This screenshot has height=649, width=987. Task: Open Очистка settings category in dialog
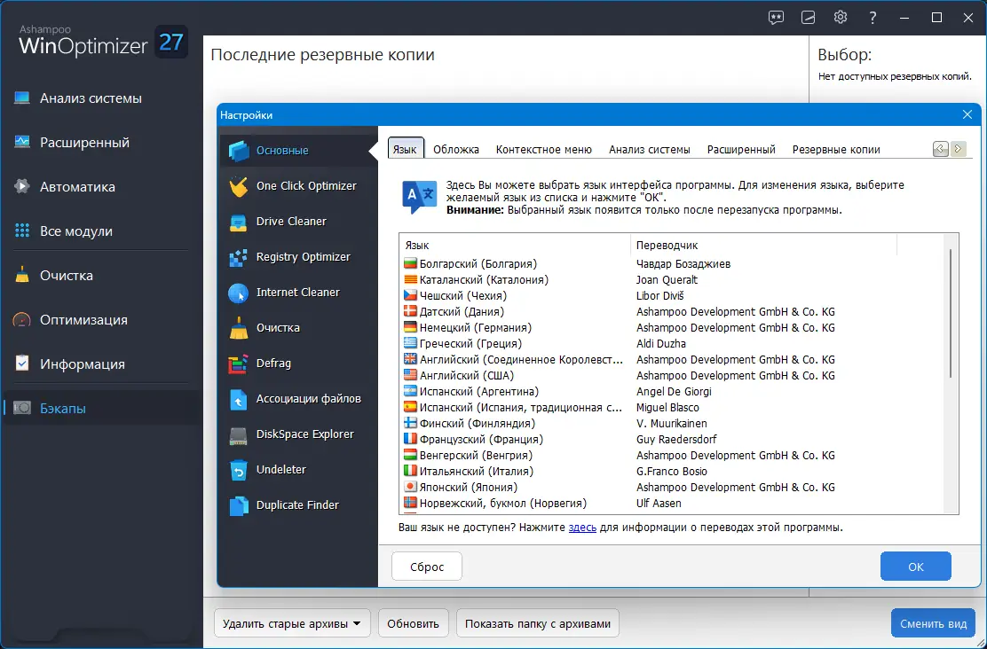pos(297,328)
